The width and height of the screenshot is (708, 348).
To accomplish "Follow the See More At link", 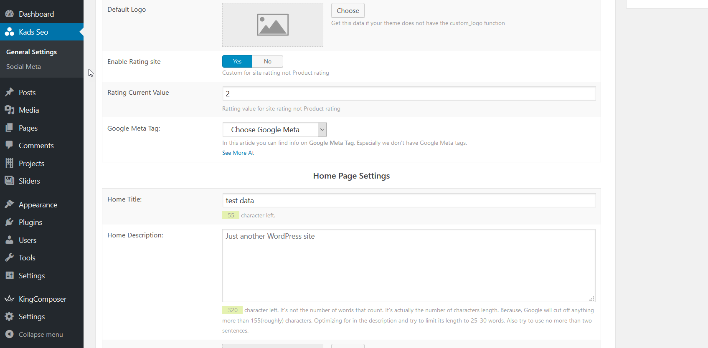I will coord(238,153).
